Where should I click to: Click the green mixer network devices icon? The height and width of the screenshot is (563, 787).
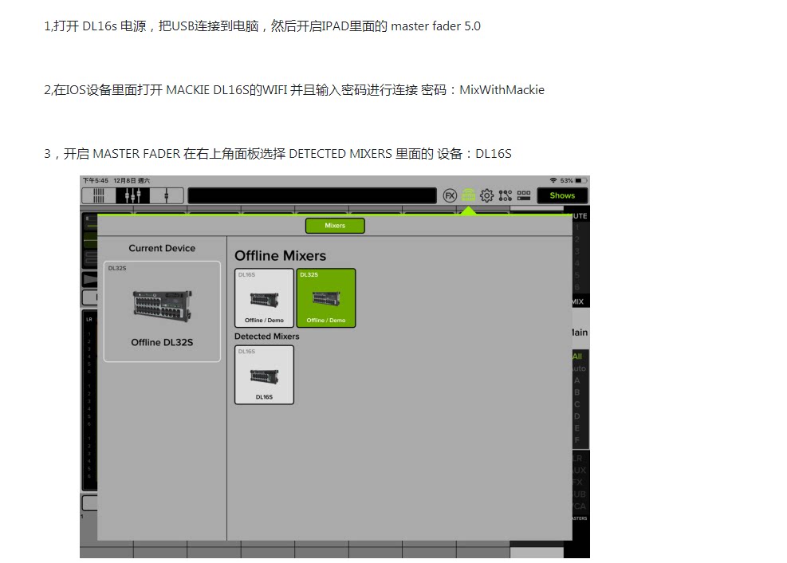(468, 195)
